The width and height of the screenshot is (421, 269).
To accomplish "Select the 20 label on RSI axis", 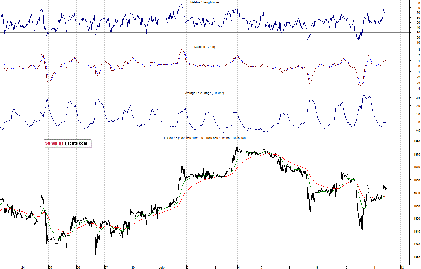I will [x=418, y=37].
